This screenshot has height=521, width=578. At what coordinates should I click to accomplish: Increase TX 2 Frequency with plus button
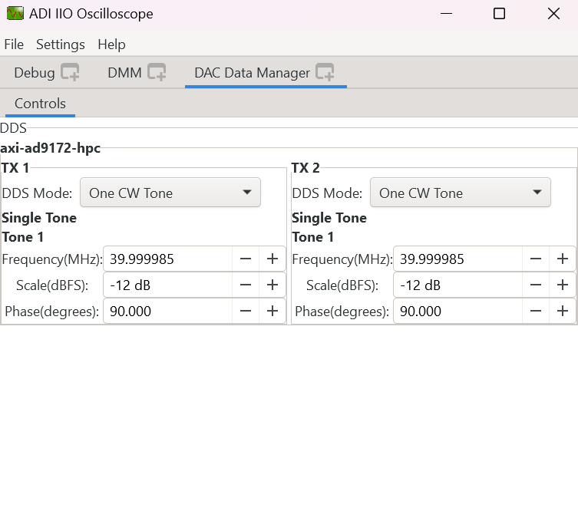click(x=562, y=259)
